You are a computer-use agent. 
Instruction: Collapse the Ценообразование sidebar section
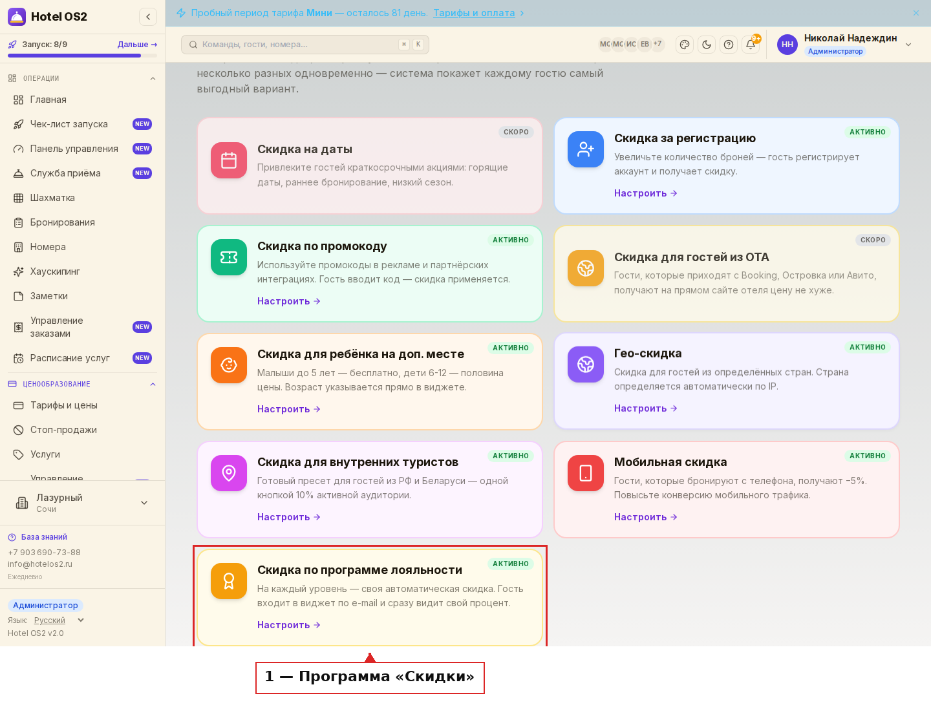(153, 384)
